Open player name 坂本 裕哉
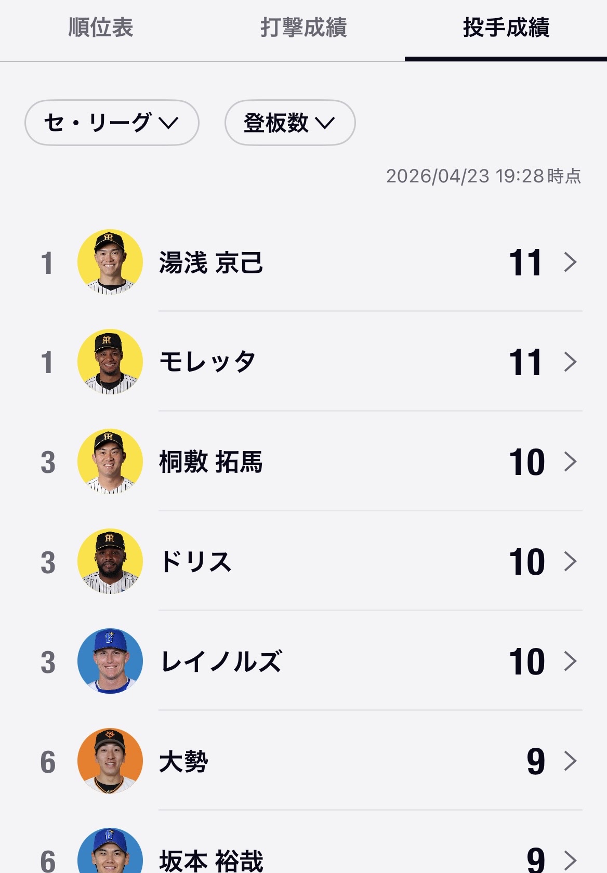607x873 pixels. pos(211,861)
